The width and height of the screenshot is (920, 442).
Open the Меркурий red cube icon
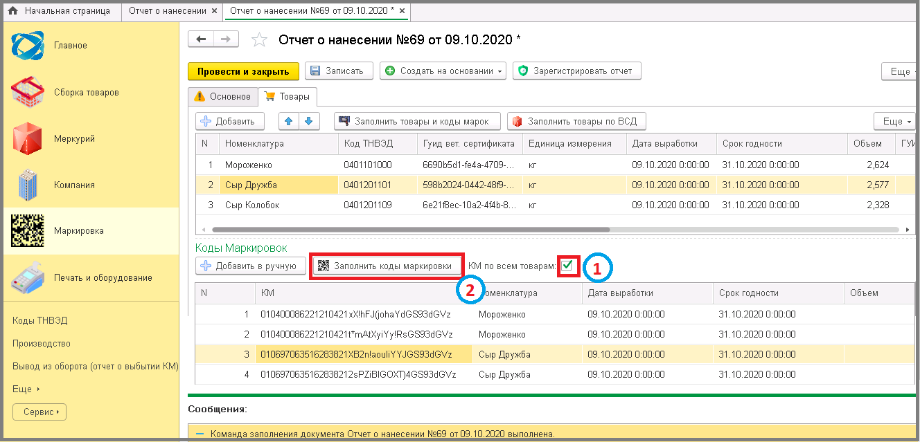(x=28, y=138)
